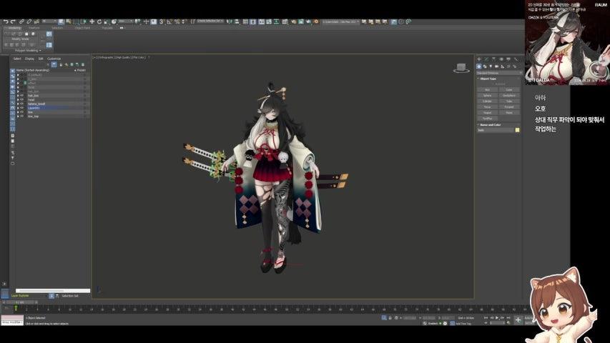Open the reference coordinate system dropdown
This screenshot has height=343, width=610.
[125, 21]
